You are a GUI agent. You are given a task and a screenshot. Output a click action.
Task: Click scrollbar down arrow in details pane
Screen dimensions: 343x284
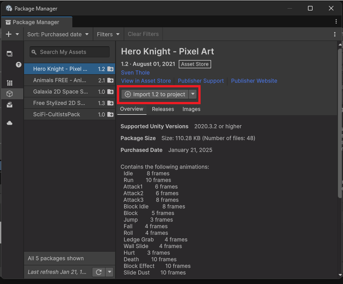click(x=340, y=275)
